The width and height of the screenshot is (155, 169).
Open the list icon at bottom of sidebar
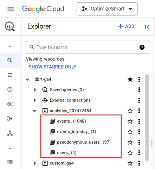point(10,162)
